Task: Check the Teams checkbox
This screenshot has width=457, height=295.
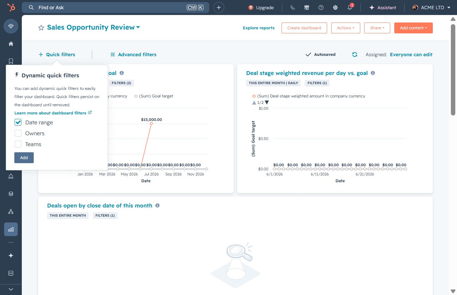Action: coord(18,144)
